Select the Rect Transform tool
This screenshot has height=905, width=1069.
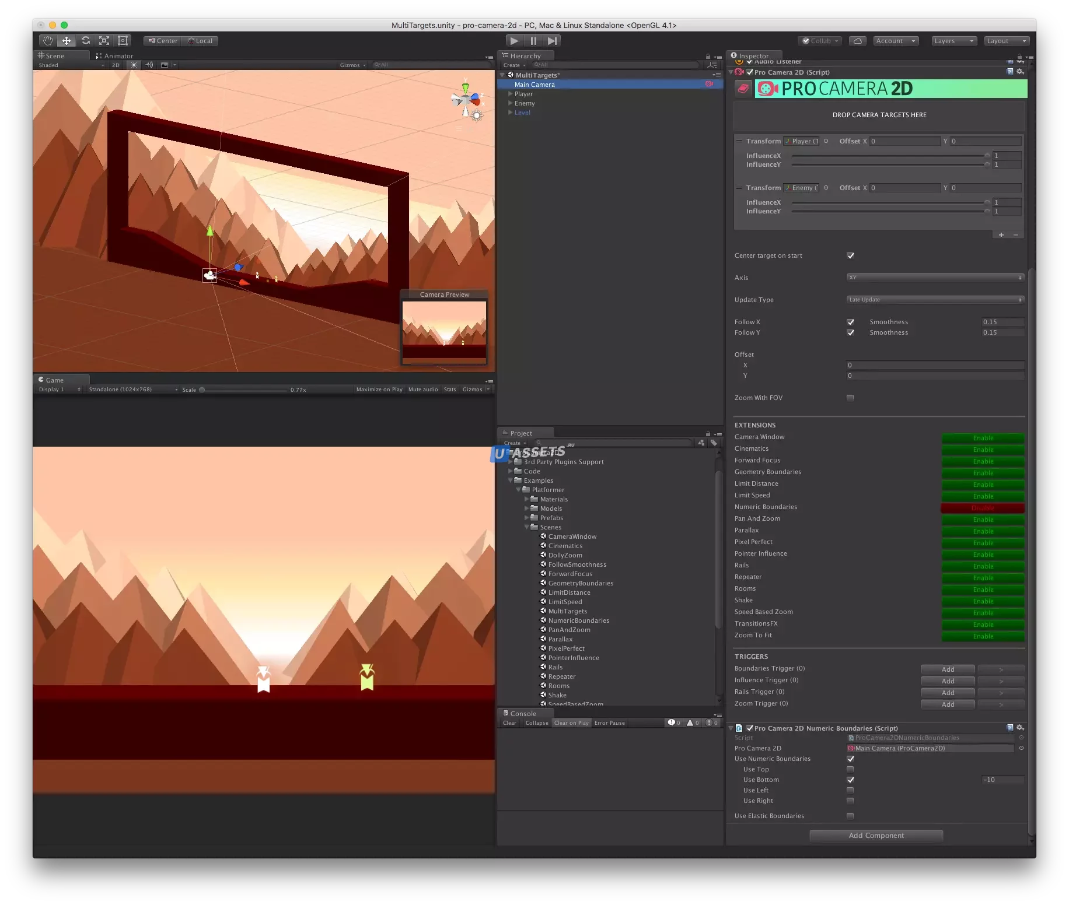123,41
